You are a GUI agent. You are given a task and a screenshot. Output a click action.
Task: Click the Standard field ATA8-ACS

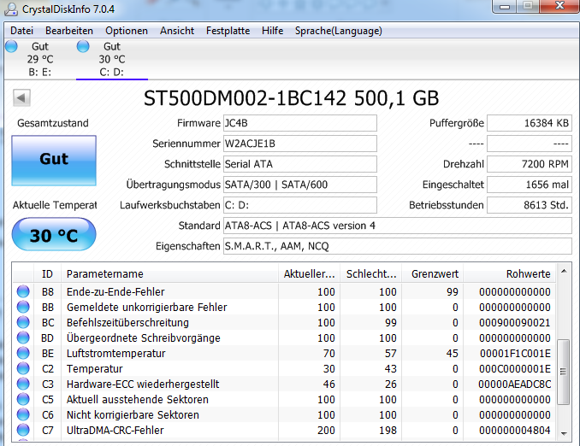coord(398,226)
